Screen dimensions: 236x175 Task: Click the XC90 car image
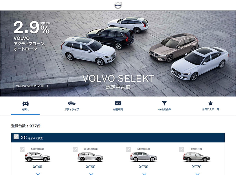coord(144,157)
